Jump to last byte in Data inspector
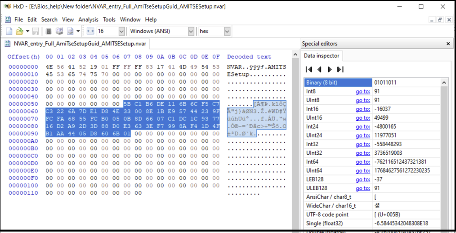Screen dimensions: 456x233 click(340, 69)
